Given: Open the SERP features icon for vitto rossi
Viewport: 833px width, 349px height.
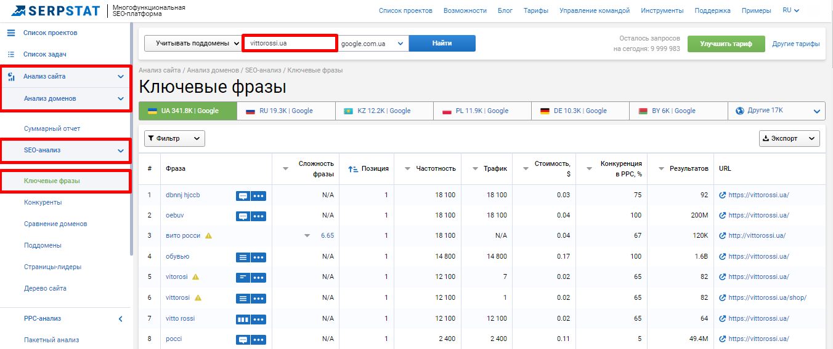Looking at the screenshot, I should point(243,319).
